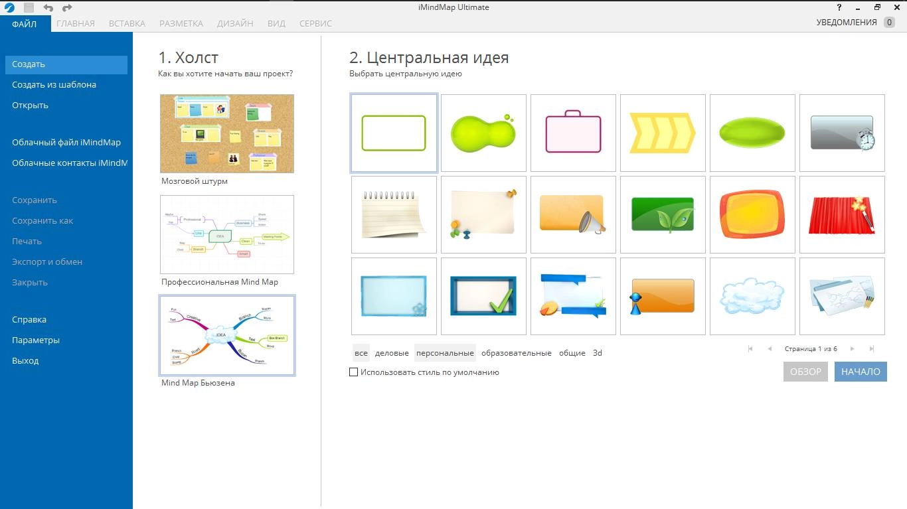907x509 pixels.
Task: Go to next page of central ideas
Action: [x=853, y=348]
